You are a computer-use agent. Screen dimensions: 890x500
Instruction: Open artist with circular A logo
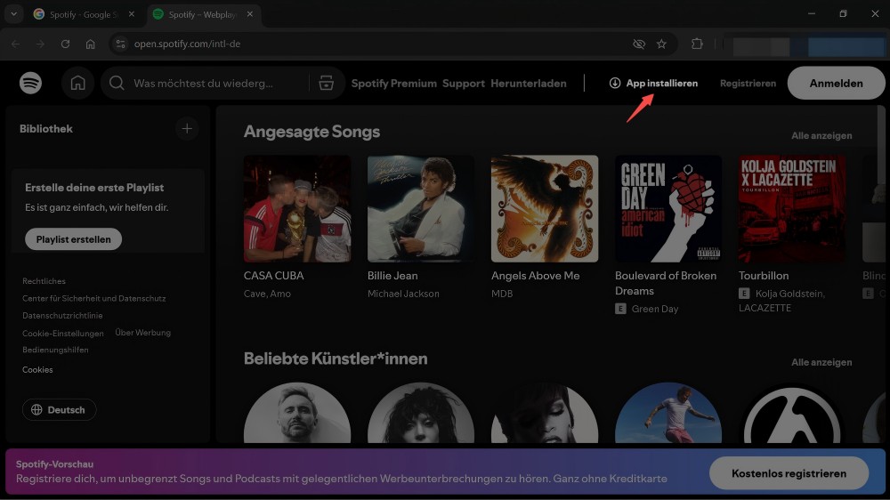click(x=792, y=413)
